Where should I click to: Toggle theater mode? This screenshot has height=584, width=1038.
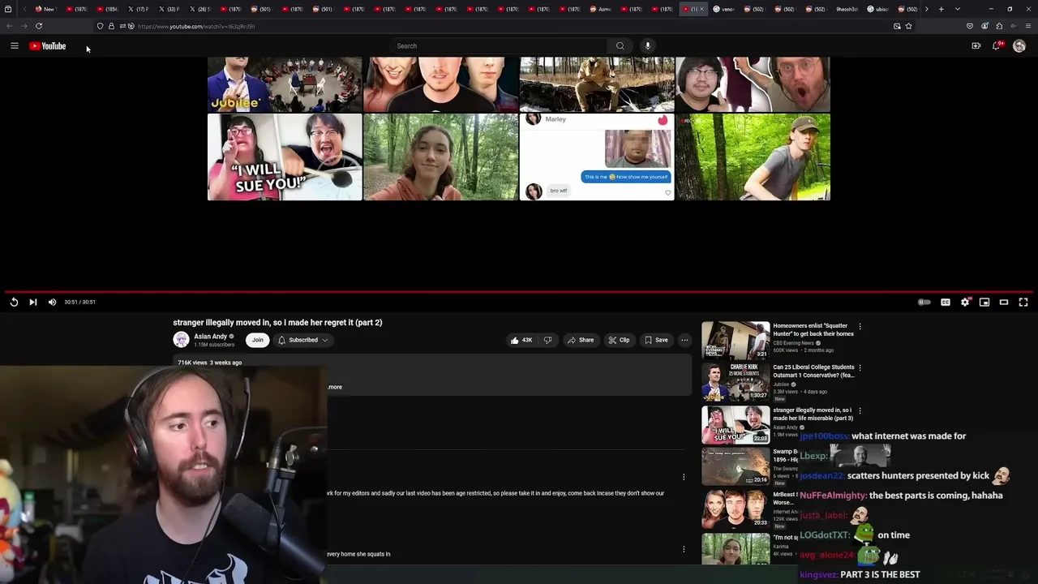[1004, 302]
